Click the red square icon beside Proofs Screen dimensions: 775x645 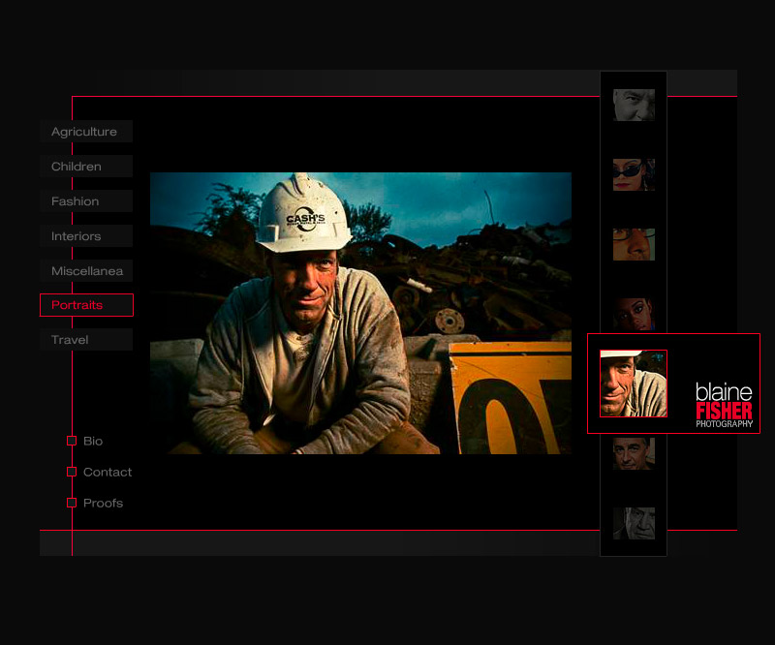coord(72,503)
